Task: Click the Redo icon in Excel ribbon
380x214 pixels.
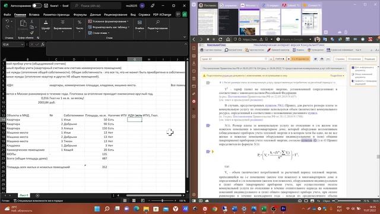Action: 8,27
